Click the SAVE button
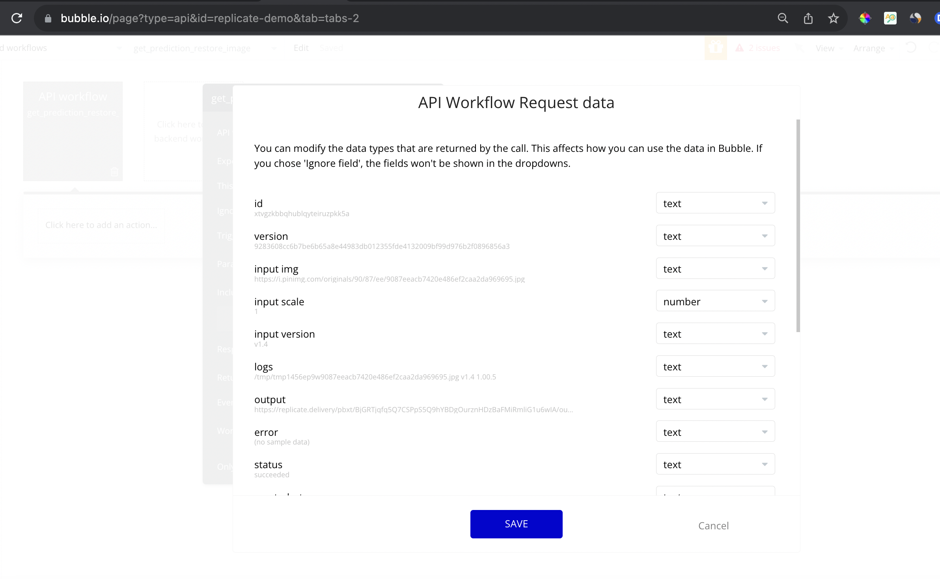940x579 pixels. pos(516,524)
